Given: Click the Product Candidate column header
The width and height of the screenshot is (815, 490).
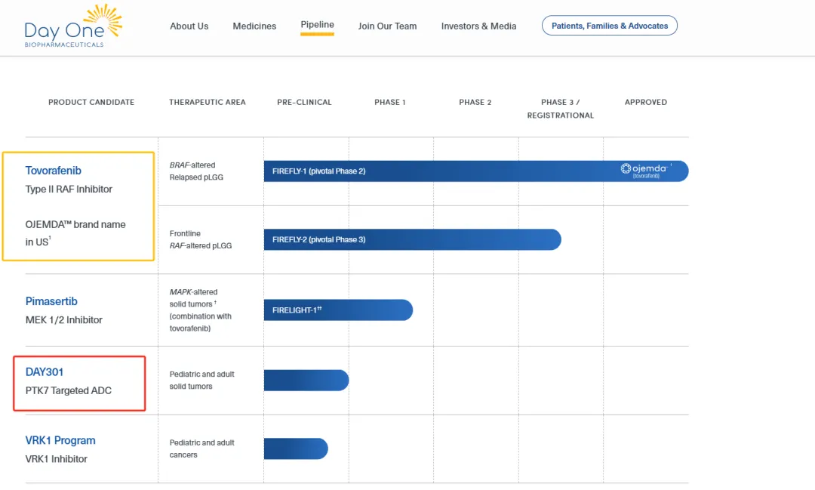Looking at the screenshot, I should pos(91,102).
